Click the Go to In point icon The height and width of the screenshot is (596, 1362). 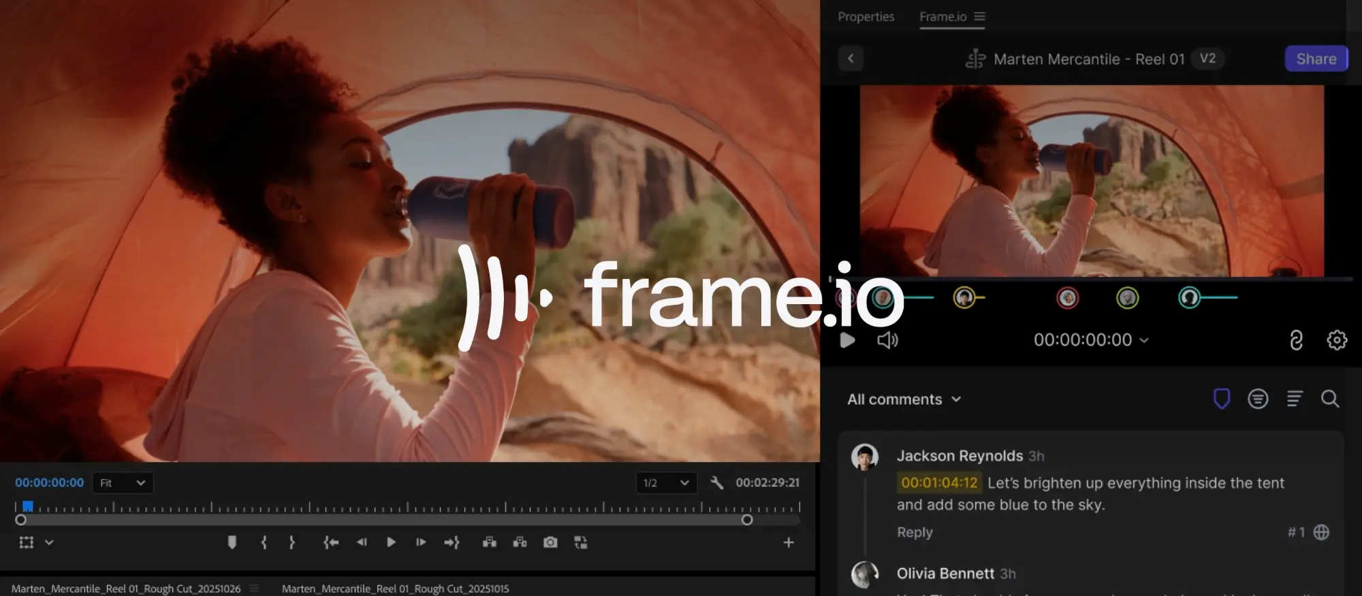point(331,542)
